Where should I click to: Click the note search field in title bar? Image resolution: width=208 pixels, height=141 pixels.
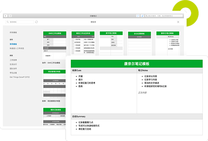tap(164, 16)
